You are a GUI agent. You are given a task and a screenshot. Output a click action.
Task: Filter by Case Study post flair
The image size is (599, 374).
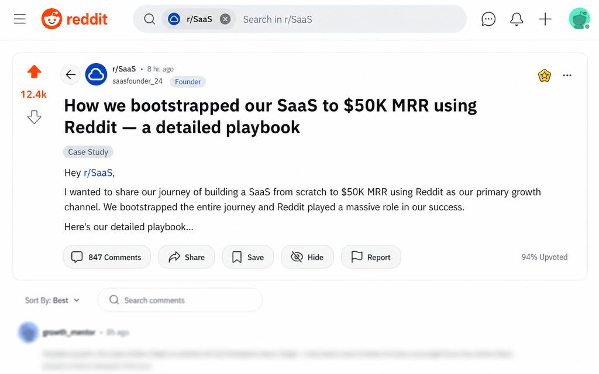[88, 152]
